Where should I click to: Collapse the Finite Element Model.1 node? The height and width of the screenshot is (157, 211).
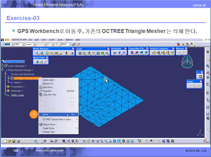tap(3, 70)
